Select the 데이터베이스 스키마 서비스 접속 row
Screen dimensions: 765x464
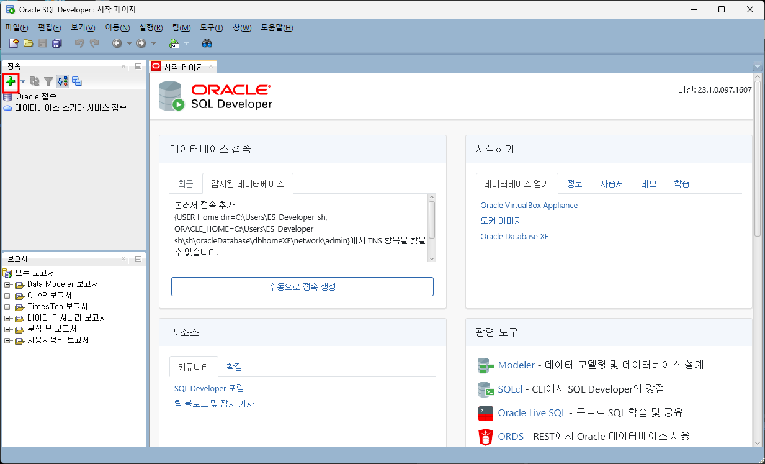pos(70,107)
